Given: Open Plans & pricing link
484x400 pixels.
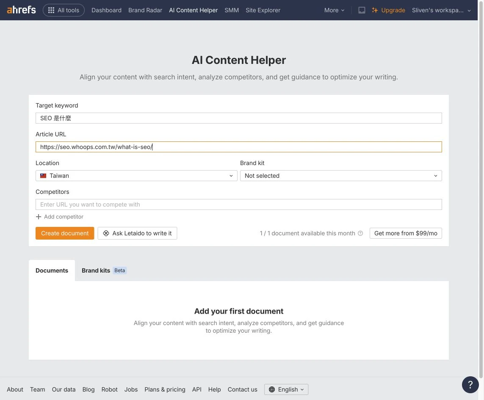Looking at the screenshot, I should 165,389.
